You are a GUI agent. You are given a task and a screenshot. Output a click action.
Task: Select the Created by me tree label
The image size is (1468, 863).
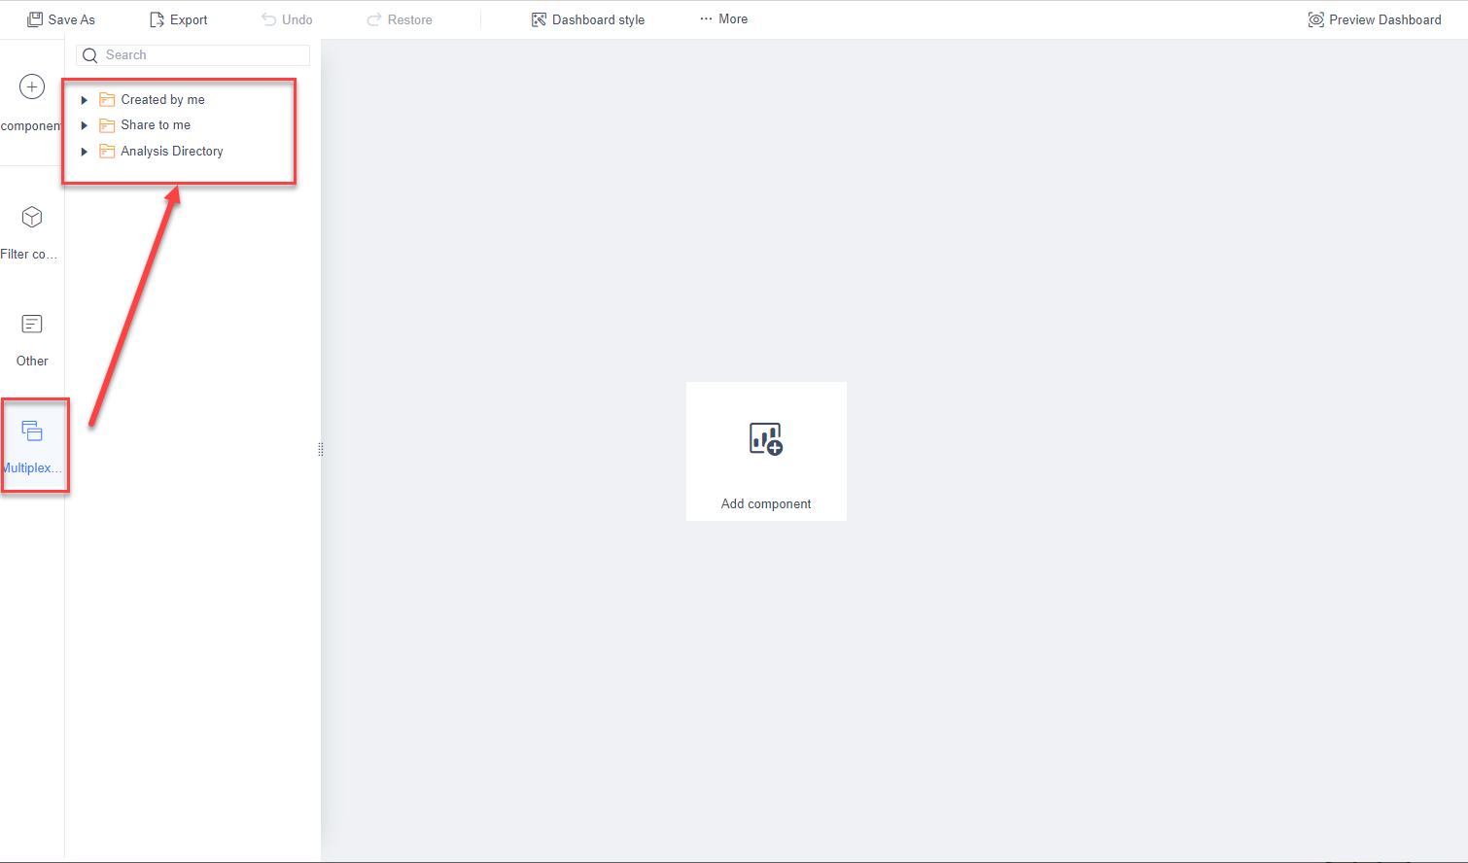162,100
